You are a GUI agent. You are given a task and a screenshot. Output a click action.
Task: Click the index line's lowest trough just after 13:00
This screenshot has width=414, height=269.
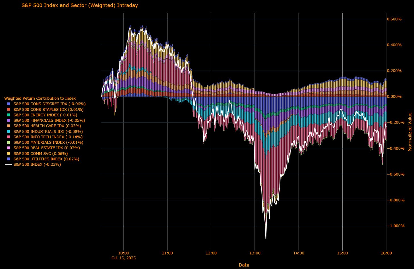click(x=266, y=237)
